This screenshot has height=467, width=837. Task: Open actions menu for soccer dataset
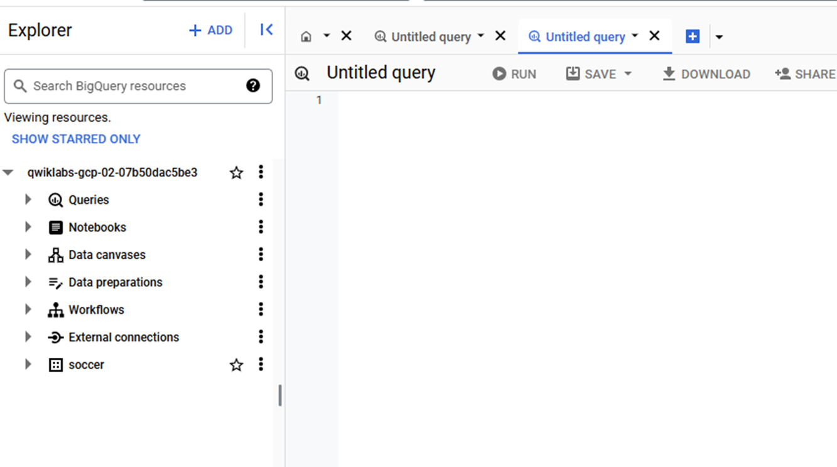(x=261, y=364)
